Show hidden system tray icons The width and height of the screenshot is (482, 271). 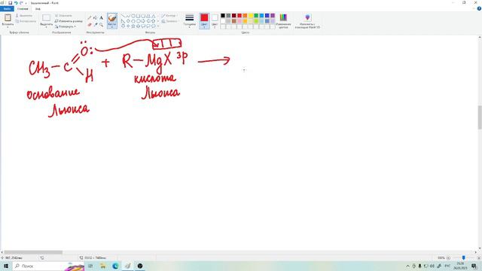click(x=408, y=266)
